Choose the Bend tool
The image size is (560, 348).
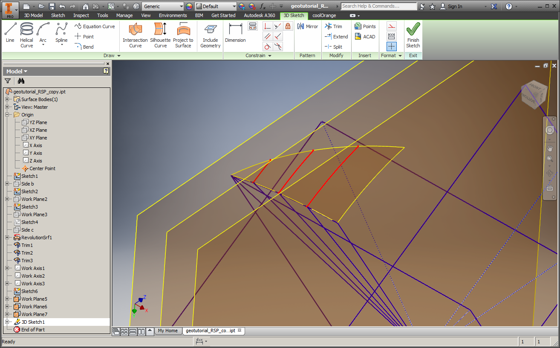pos(84,47)
